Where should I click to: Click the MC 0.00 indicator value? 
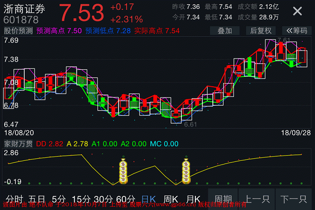[x=164, y=144]
